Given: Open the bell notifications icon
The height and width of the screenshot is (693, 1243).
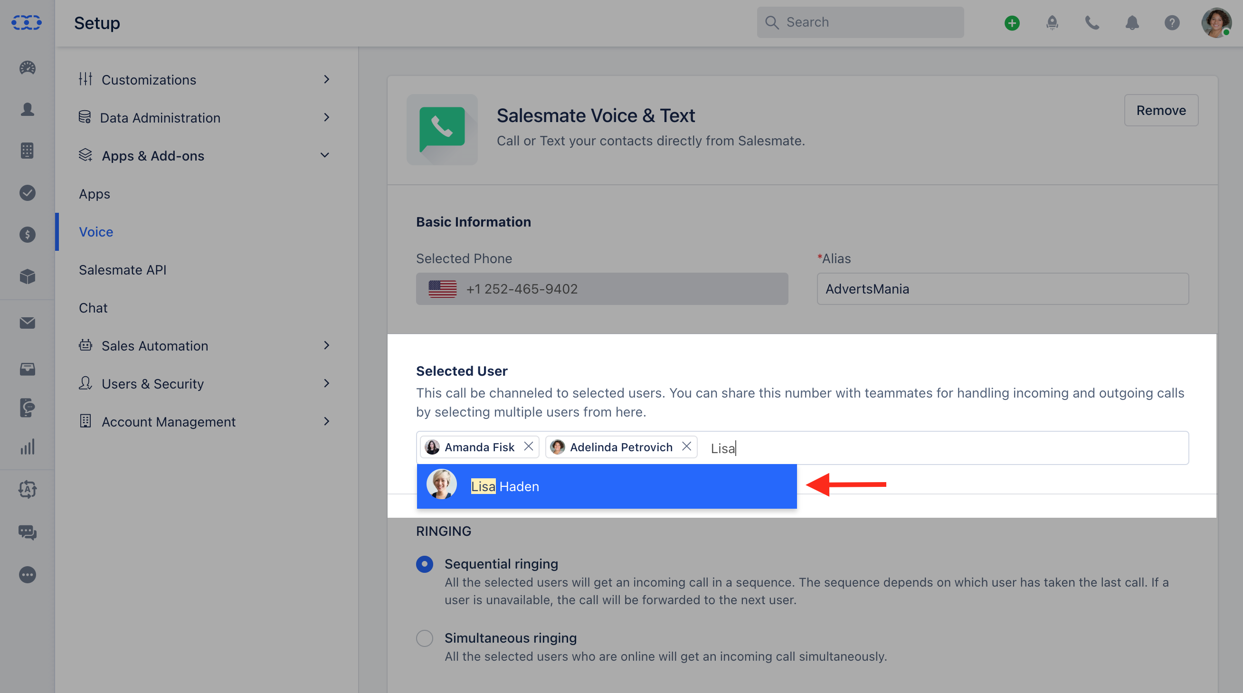Looking at the screenshot, I should point(1132,23).
